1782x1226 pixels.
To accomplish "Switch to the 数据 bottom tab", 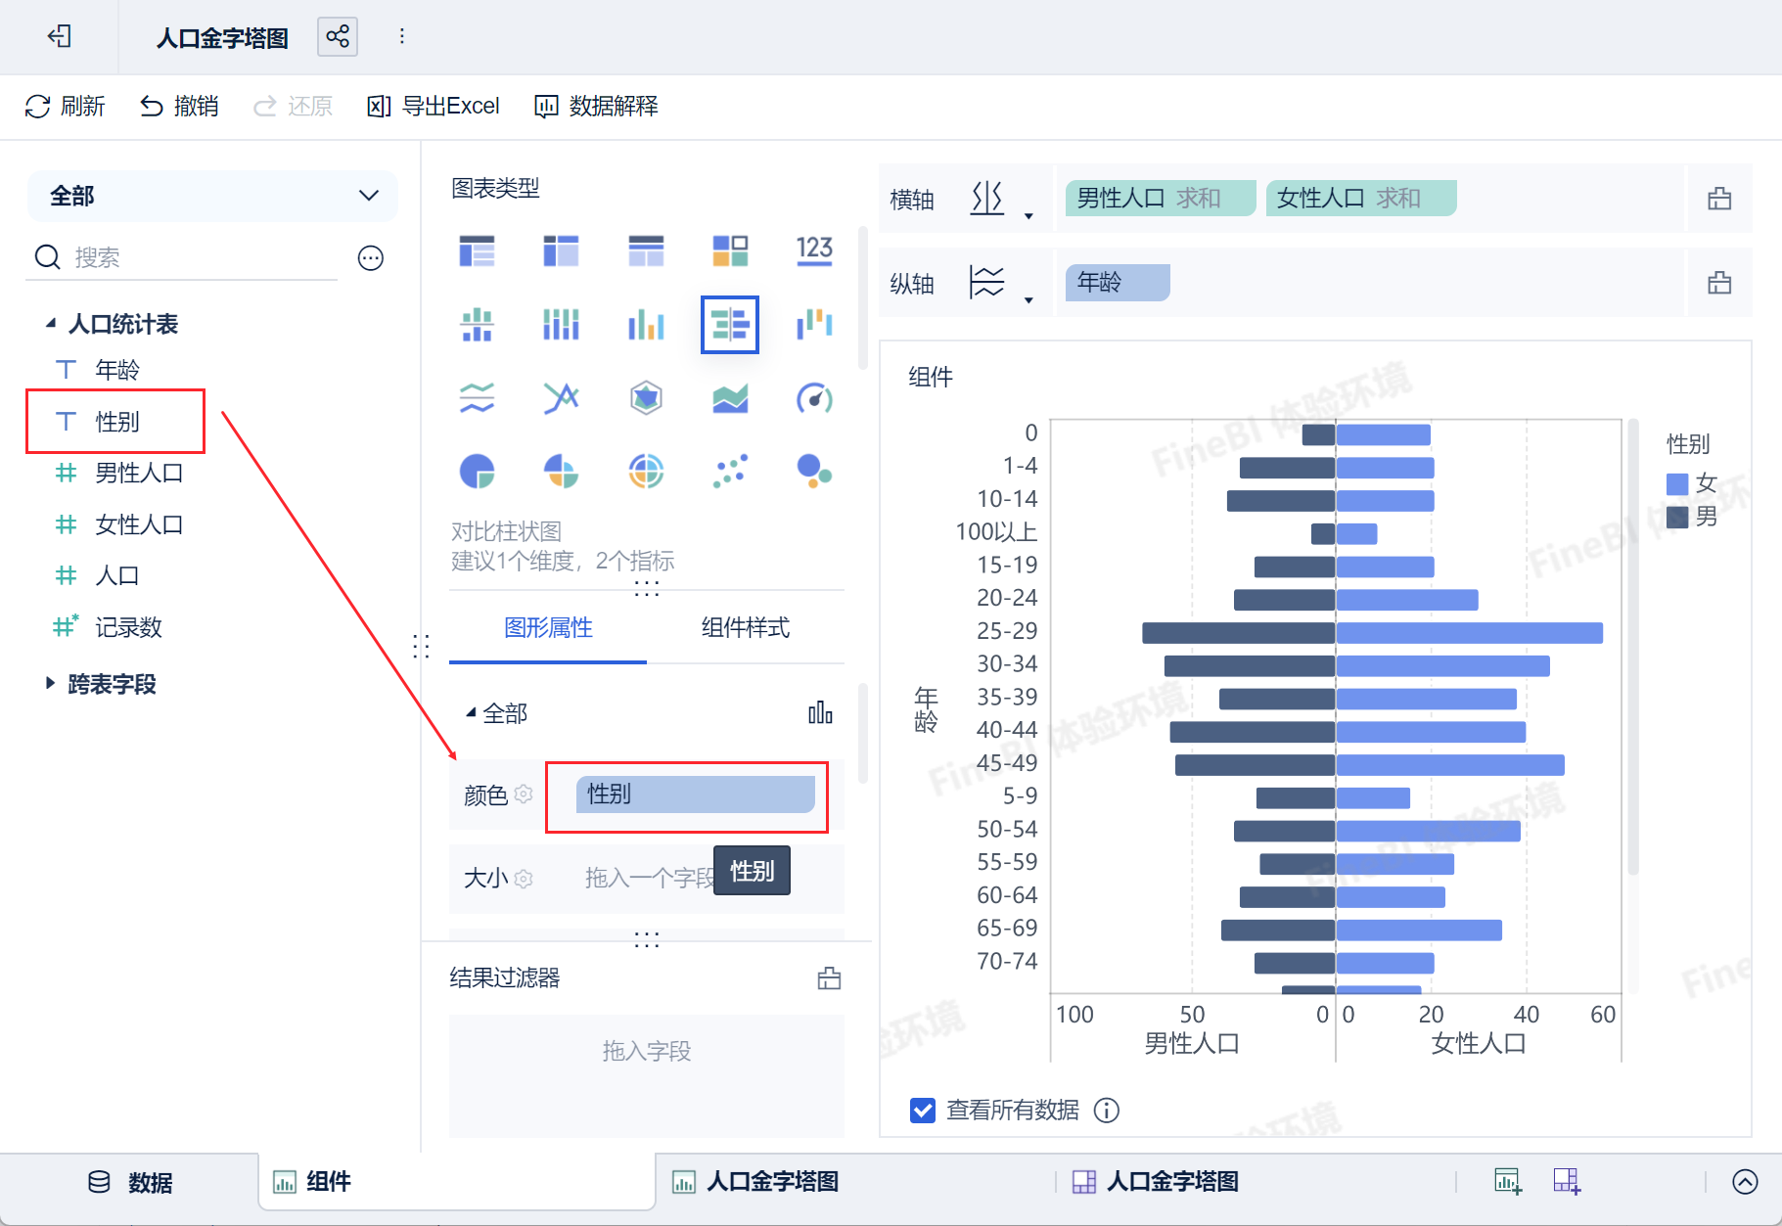I will click(130, 1182).
